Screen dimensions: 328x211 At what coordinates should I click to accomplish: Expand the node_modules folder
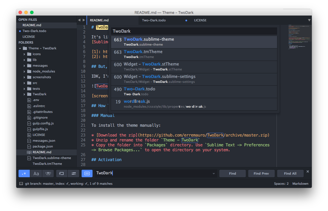(24, 72)
